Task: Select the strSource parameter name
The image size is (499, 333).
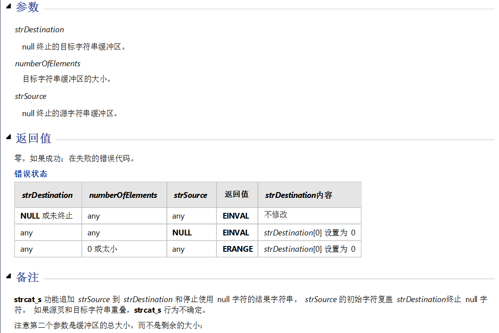Action: click(30, 96)
